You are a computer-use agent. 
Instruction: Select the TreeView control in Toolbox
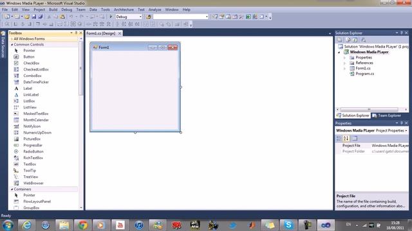point(31,177)
